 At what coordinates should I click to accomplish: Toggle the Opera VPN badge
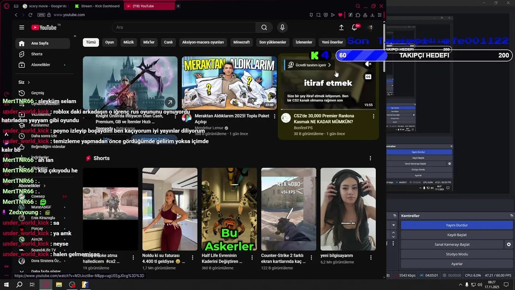(41, 15)
